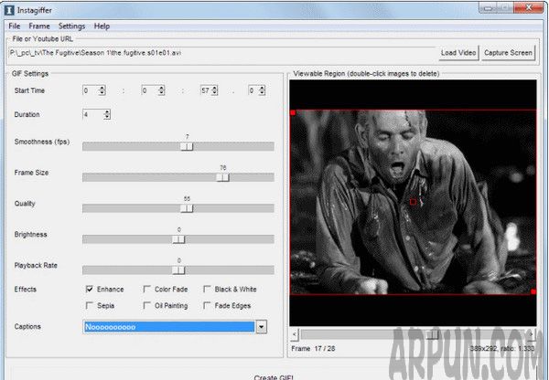Increase the Duration spinner value
Screen dimensions: 549x380
pyautogui.click(x=107, y=111)
